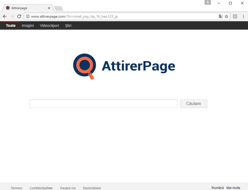Close the Attirerpage tab
The image size is (248, 190).
tap(49, 8)
